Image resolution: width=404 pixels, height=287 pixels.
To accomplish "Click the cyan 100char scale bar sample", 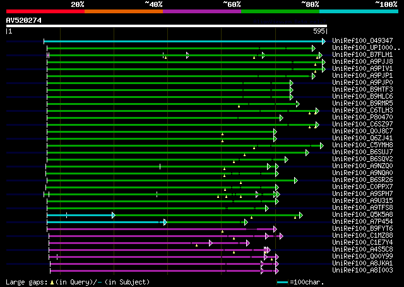I will 282,283.
